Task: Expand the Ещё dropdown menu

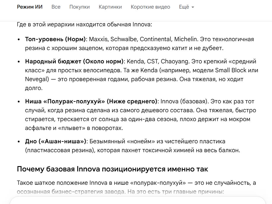Action: pos(187,7)
